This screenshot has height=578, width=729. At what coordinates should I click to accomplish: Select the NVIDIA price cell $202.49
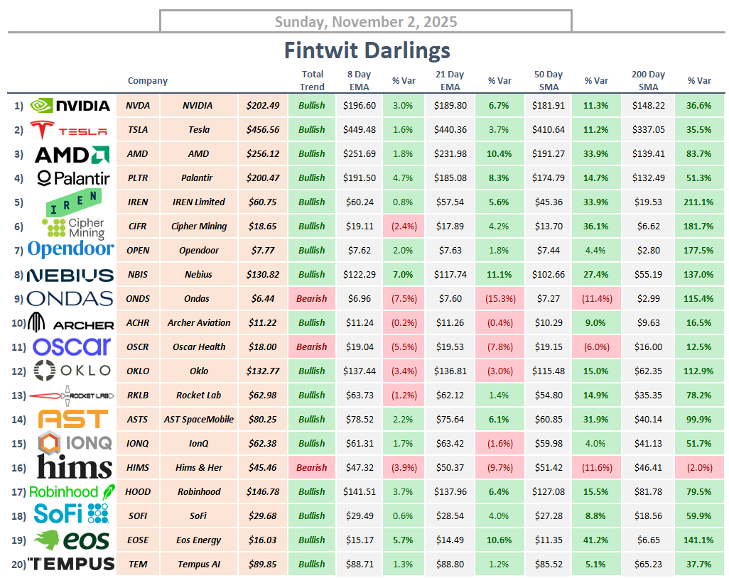pyautogui.click(x=263, y=106)
